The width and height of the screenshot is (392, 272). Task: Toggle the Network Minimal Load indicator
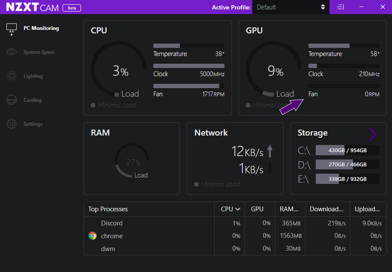point(196,184)
